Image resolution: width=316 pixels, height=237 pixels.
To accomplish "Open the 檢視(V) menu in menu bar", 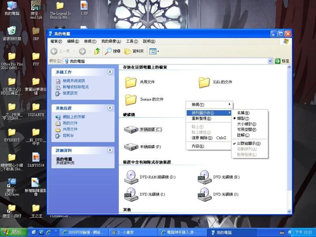I will click(x=90, y=41).
